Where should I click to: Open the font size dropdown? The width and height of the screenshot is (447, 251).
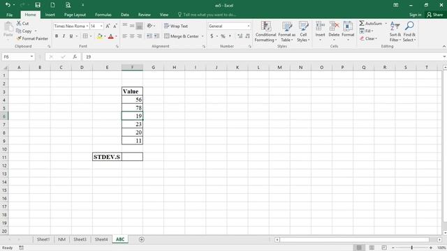pos(101,26)
